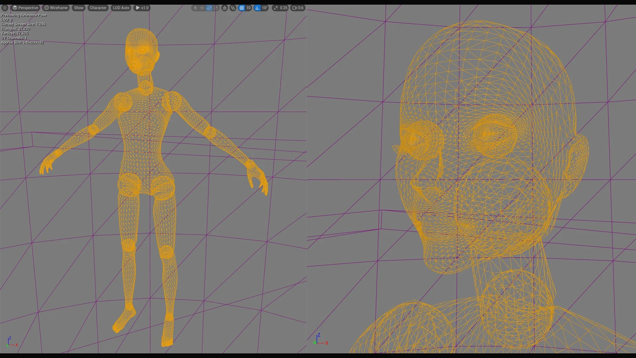This screenshot has width=636, height=358.
Task: Open grid snap size value 10
Action: [248, 8]
